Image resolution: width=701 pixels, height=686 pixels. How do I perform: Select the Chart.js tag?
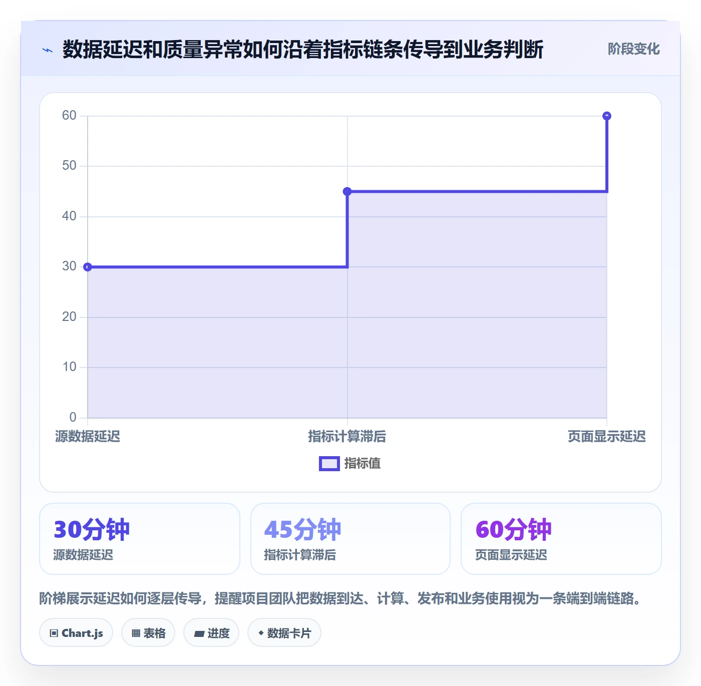(x=76, y=633)
